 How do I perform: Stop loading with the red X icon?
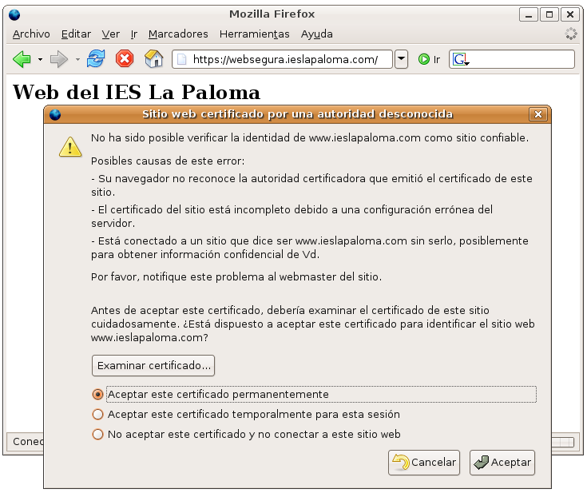pos(125,59)
